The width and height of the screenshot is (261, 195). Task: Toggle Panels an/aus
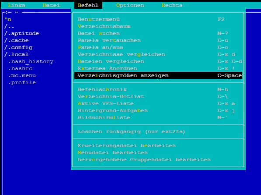pyautogui.click(x=158, y=47)
